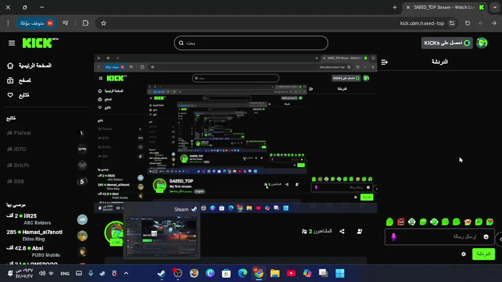Open File Explorer from the taskbar
502x282 pixels.
pos(275,273)
